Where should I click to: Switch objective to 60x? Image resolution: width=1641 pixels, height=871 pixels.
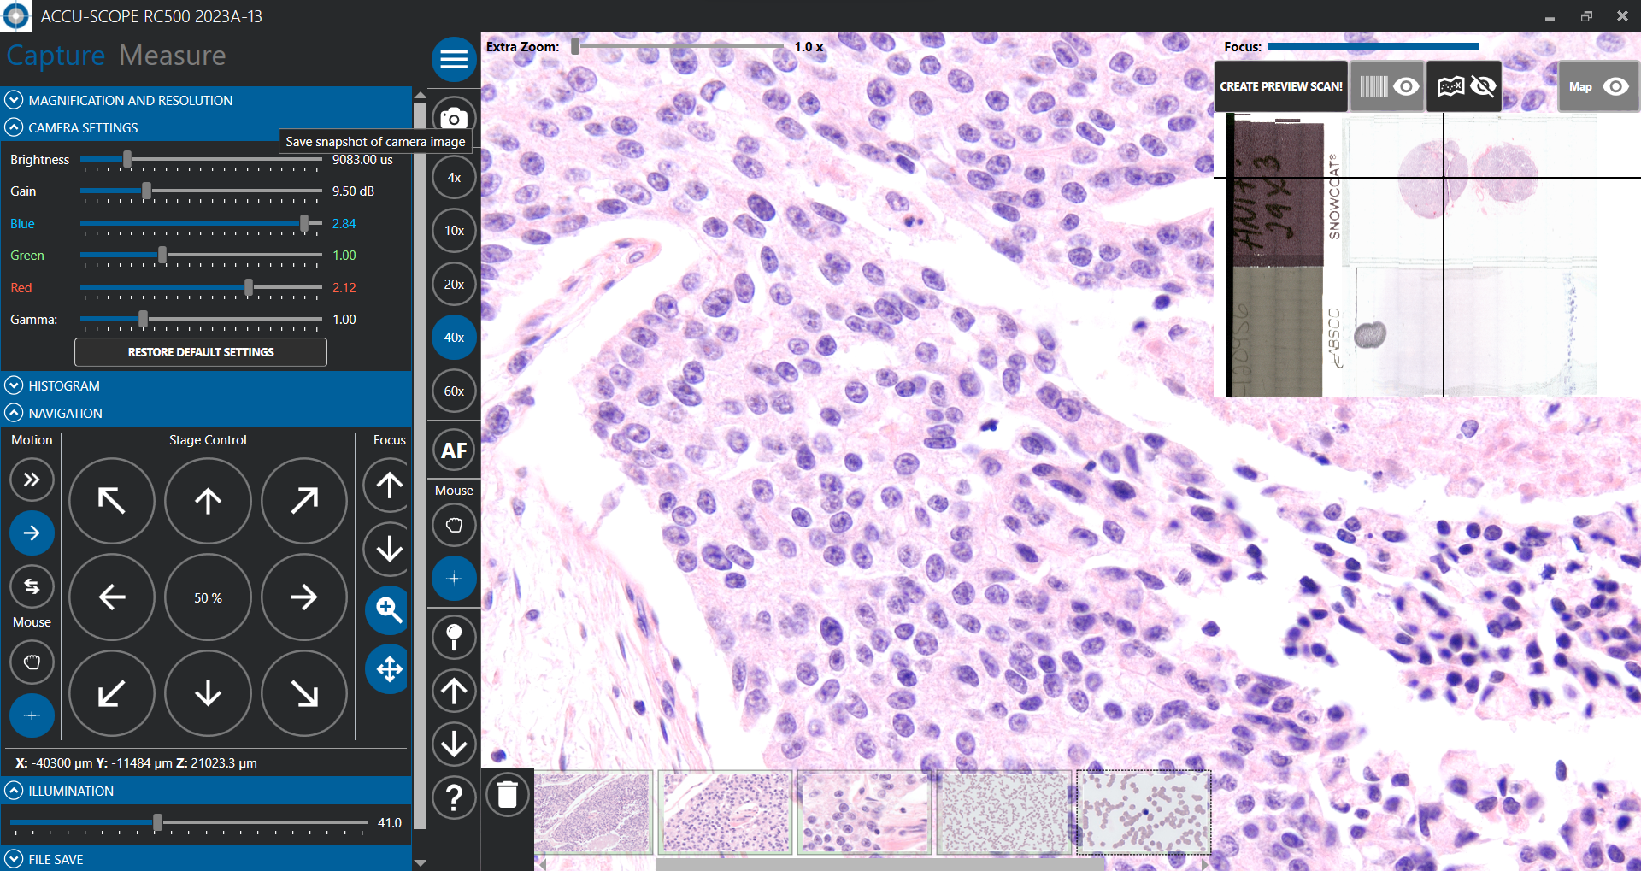click(454, 391)
